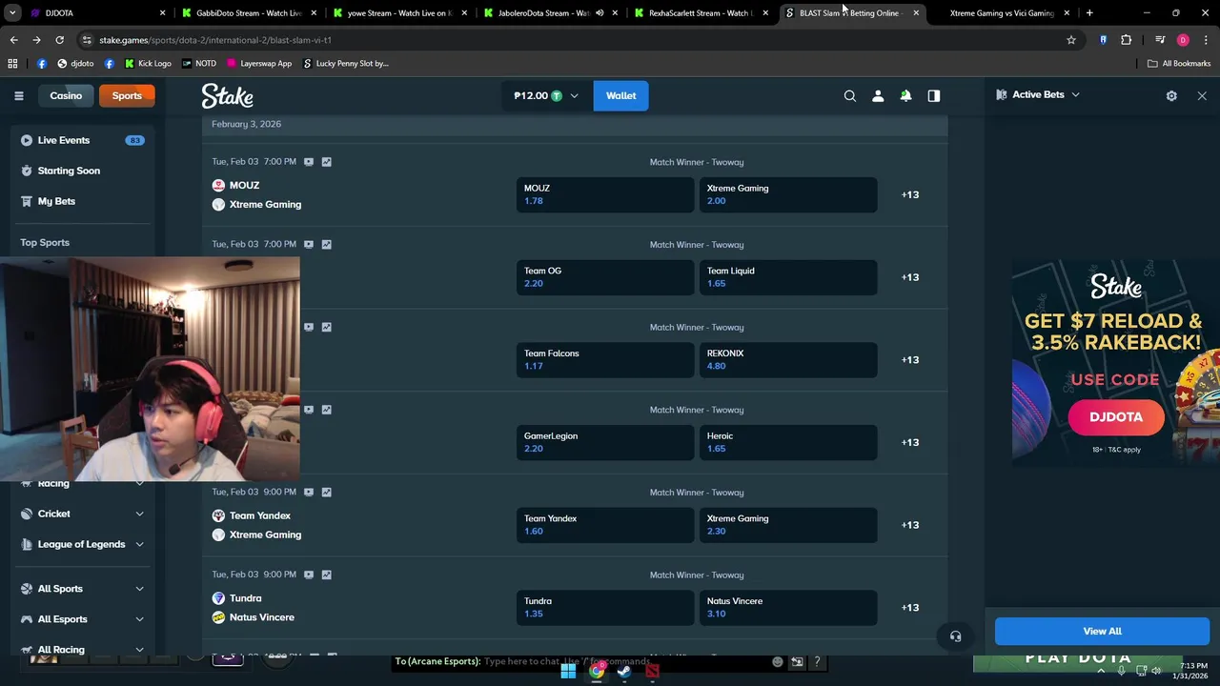1220x686 pixels.
Task: Open Chrome profile avatar
Action: pos(1183,40)
